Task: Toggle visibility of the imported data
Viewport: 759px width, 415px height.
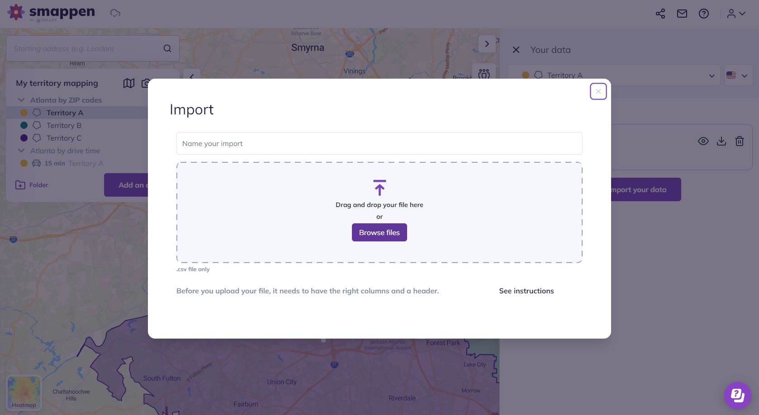Action: click(703, 141)
